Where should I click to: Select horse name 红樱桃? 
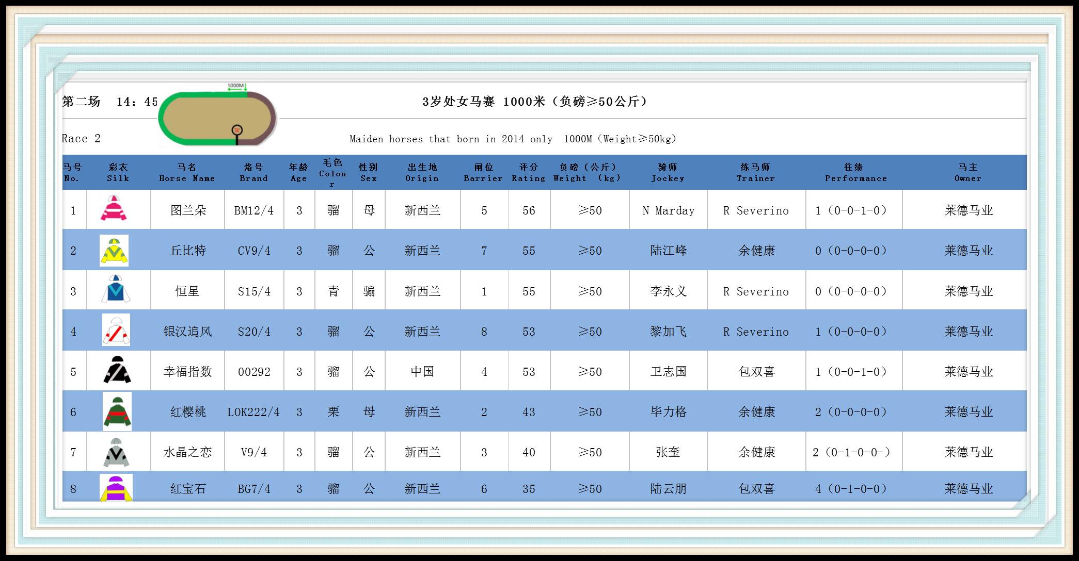point(188,412)
